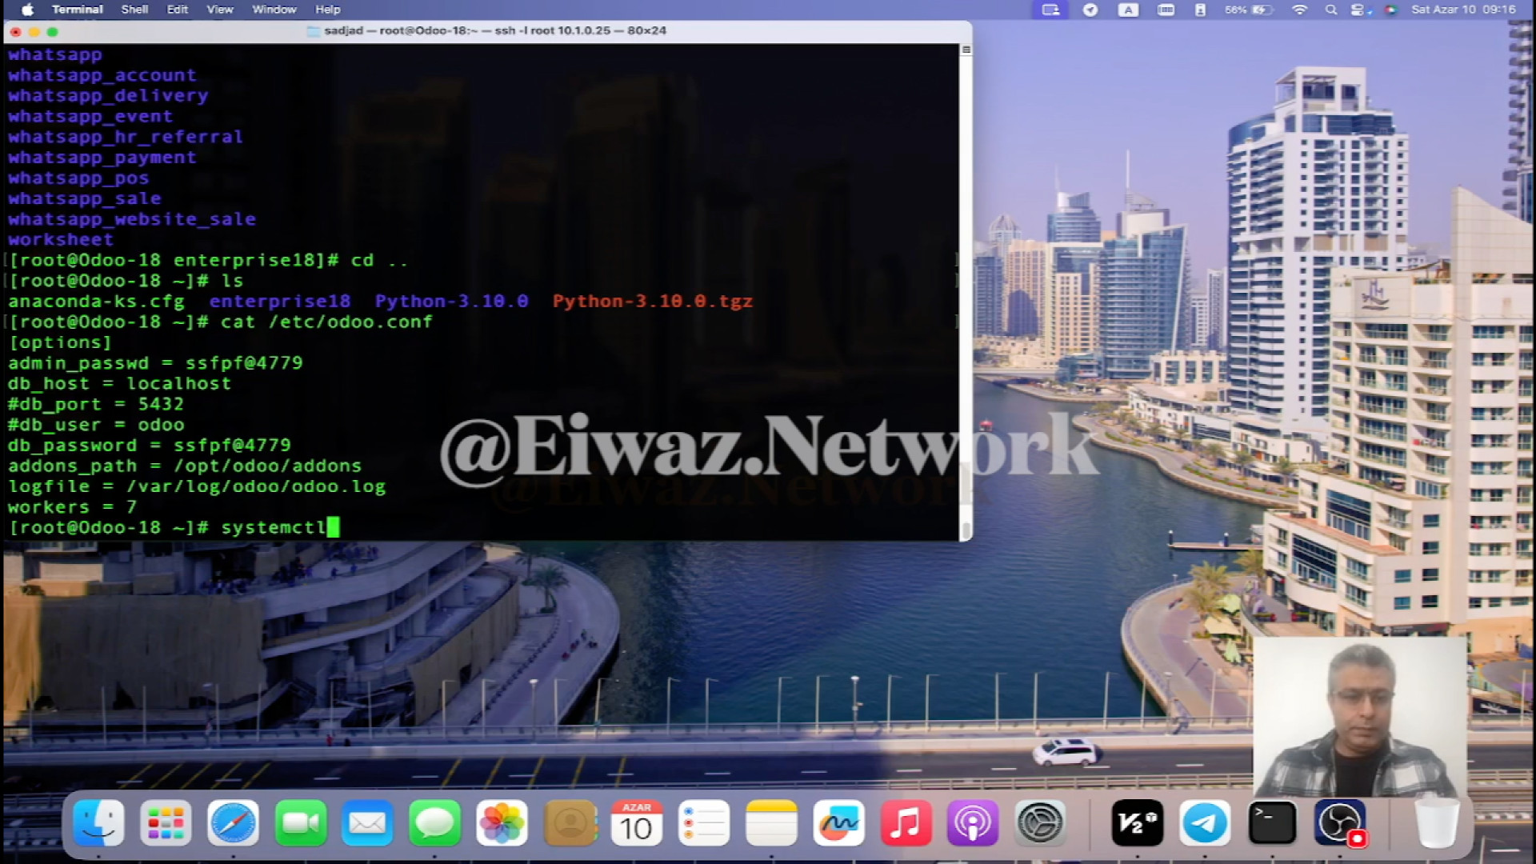Open the Apple menu
This screenshot has width=1536, height=864.
click(27, 10)
